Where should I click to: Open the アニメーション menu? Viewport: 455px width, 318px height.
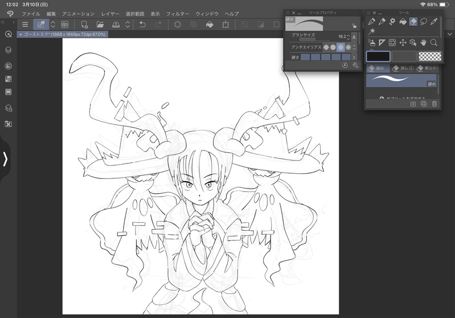click(x=79, y=14)
